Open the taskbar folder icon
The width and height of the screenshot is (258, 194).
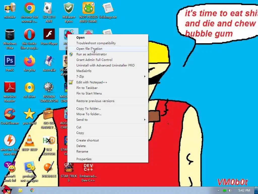coord(20,190)
